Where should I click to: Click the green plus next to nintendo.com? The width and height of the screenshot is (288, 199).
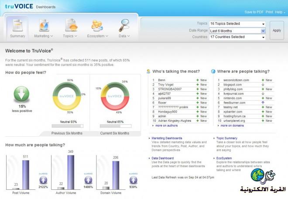263,98
